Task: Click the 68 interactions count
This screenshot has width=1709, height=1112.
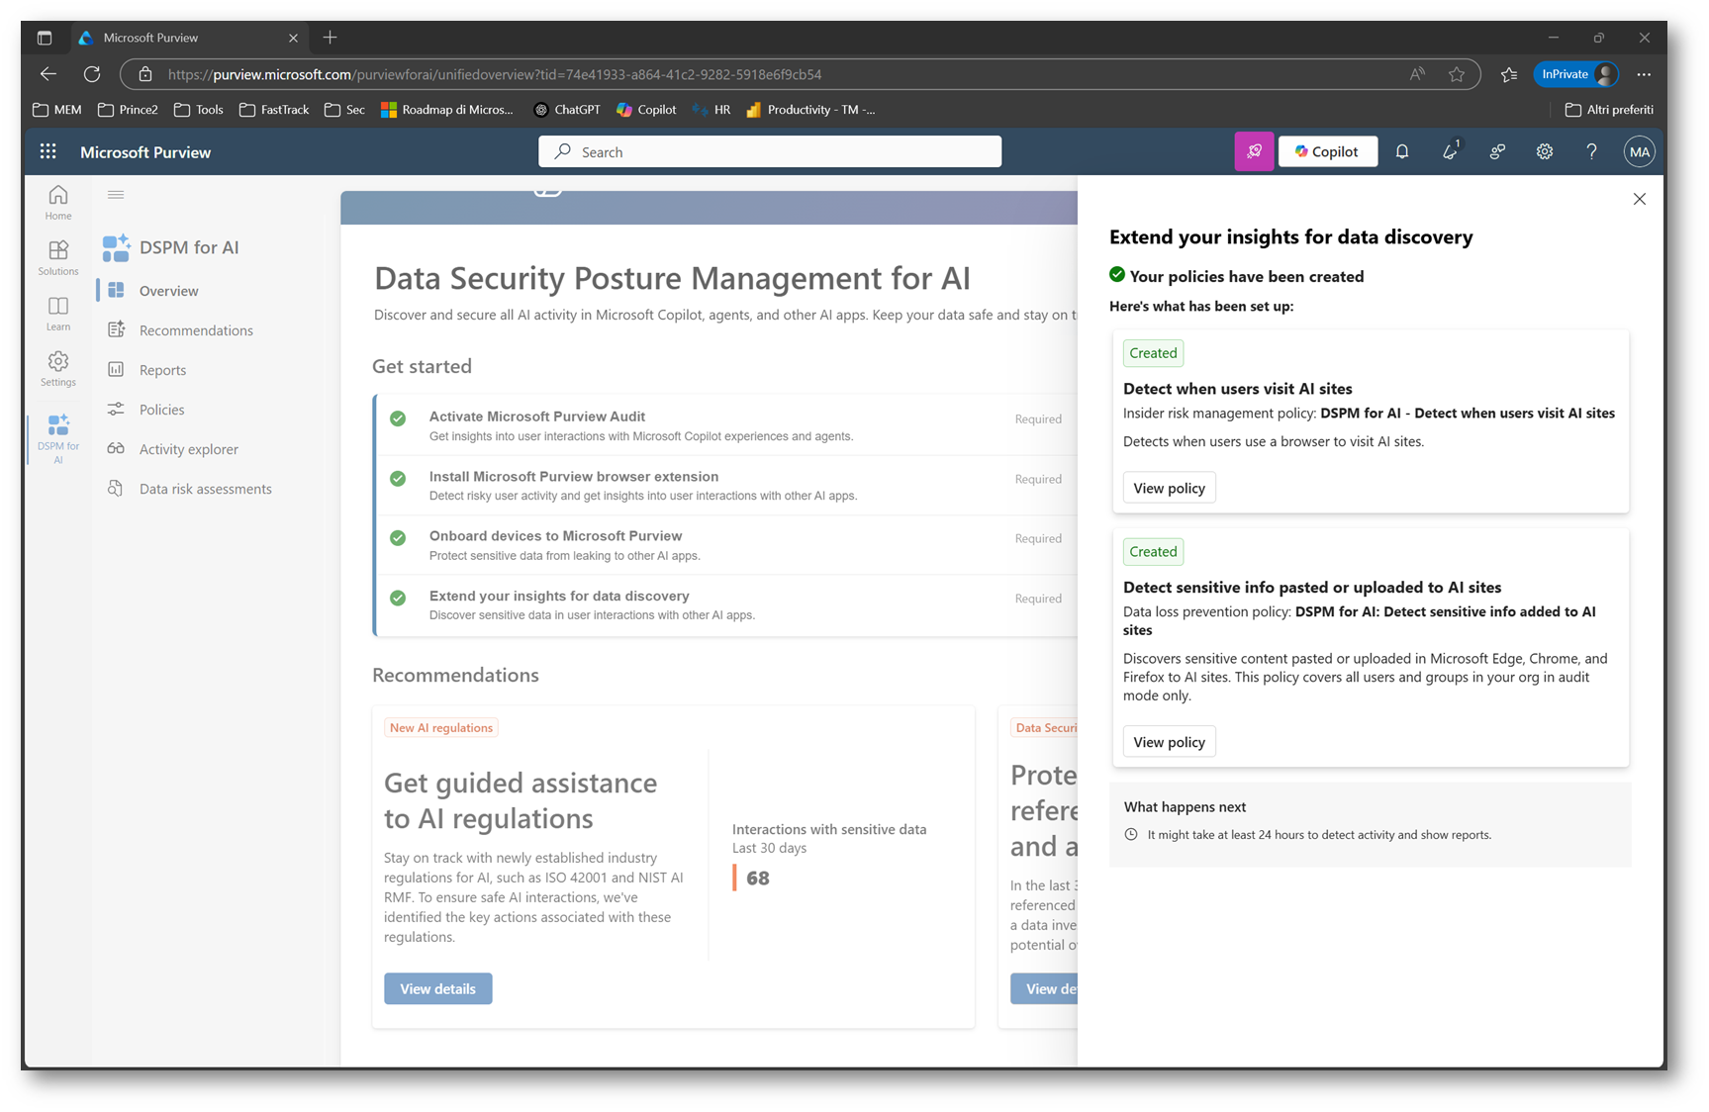Action: click(x=758, y=879)
